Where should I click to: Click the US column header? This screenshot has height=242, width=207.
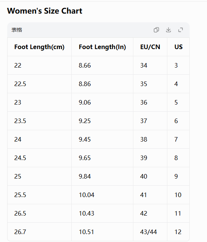coord(178,47)
